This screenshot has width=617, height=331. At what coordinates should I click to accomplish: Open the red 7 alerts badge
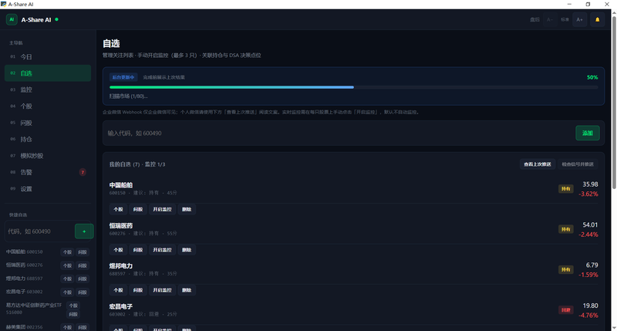83,172
